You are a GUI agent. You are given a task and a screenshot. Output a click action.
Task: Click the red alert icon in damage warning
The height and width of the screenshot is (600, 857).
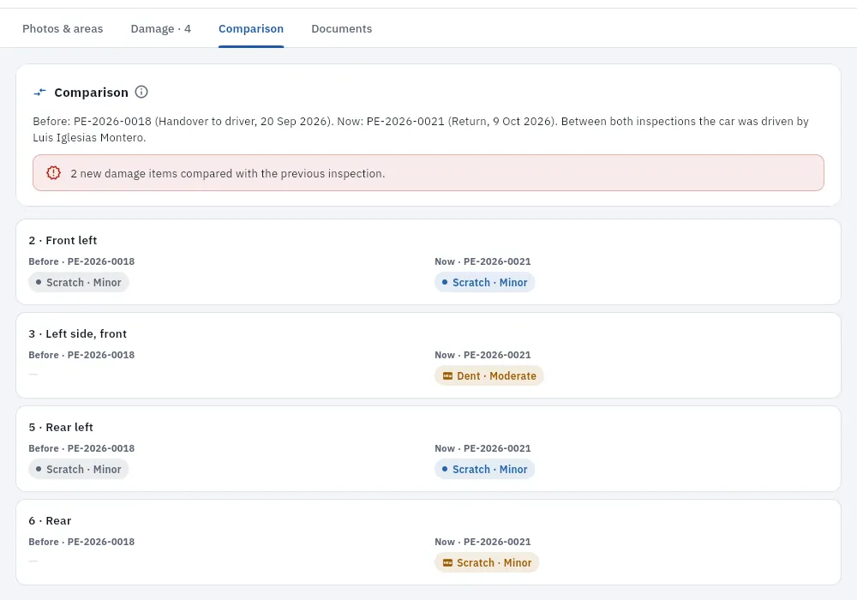click(53, 172)
